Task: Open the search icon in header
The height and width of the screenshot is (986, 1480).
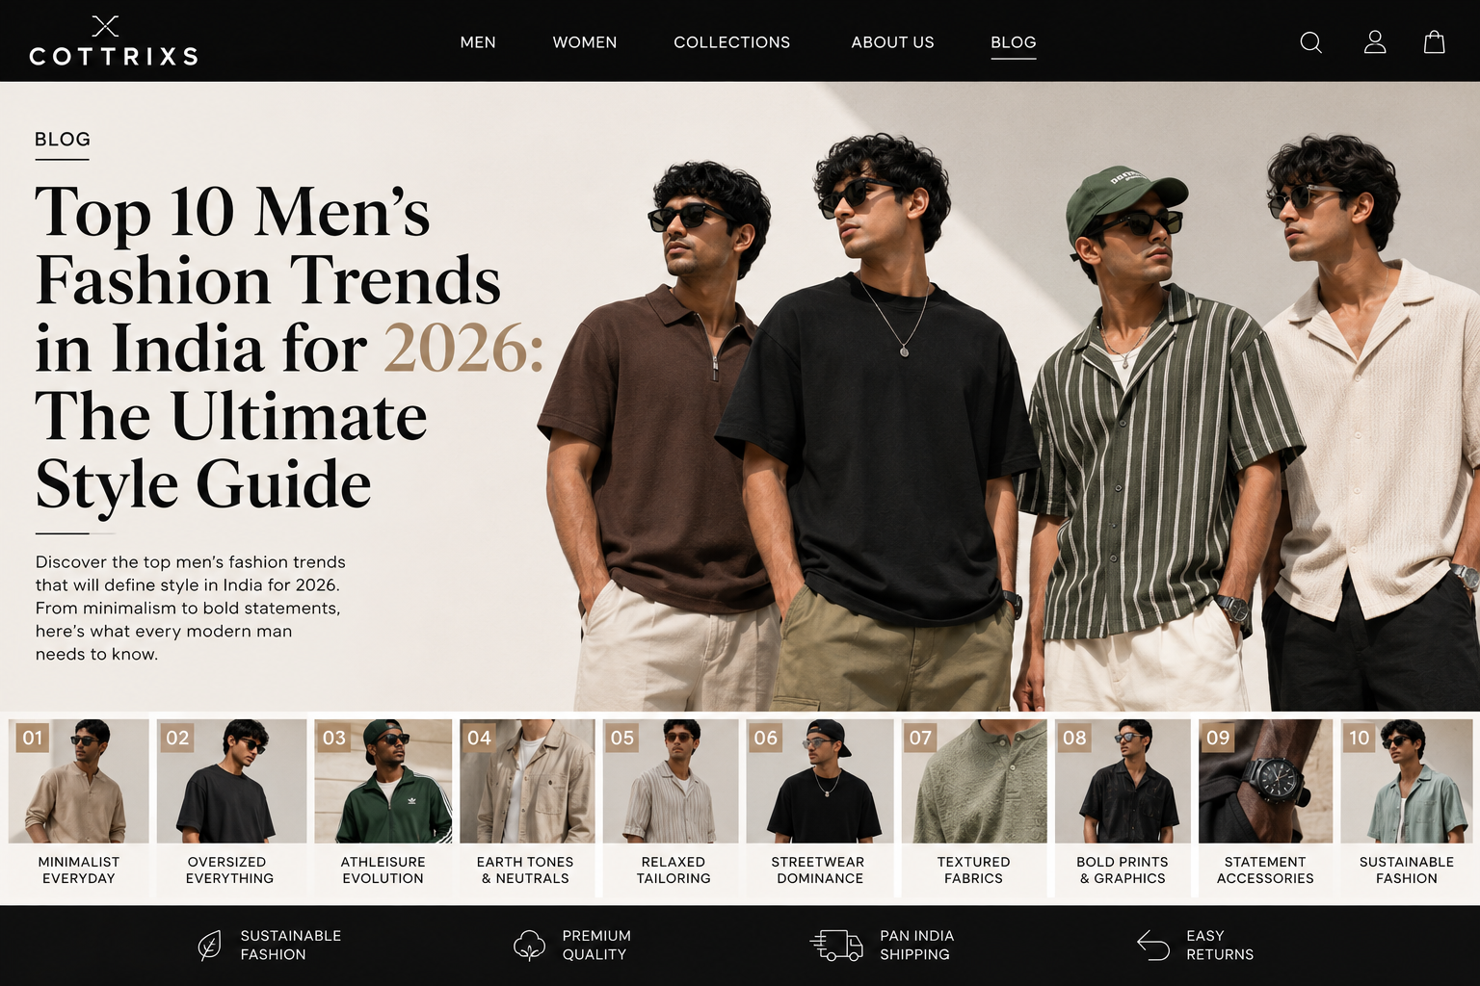Action: pyautogui.click(x=1310, y=42)
